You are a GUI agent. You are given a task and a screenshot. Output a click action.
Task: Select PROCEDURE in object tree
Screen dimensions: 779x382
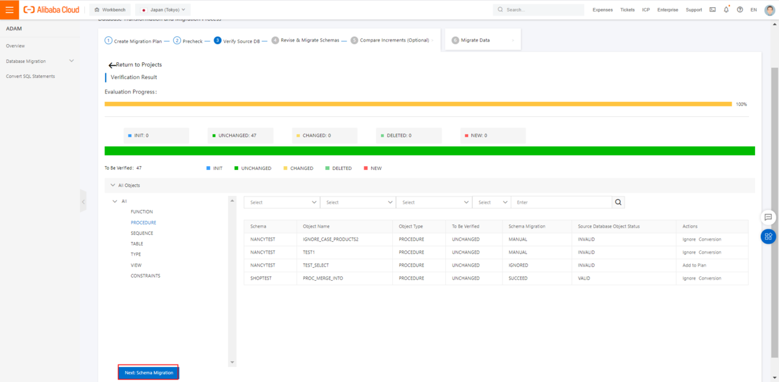143,222
